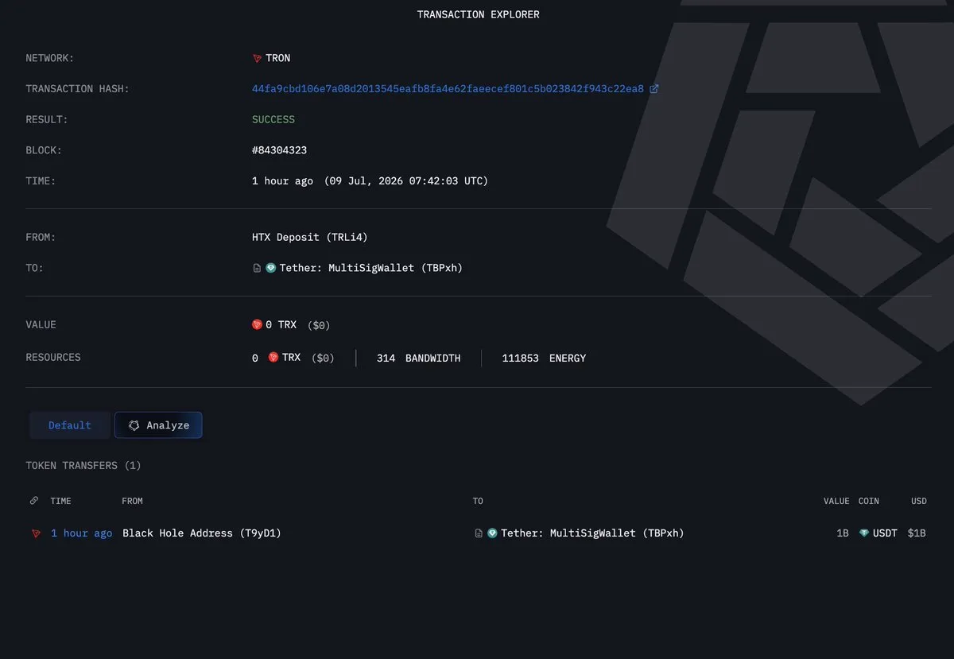Click TRON icon in token transfer row
The width and height of the screenshot is (954, 659).
coord(36,533)
